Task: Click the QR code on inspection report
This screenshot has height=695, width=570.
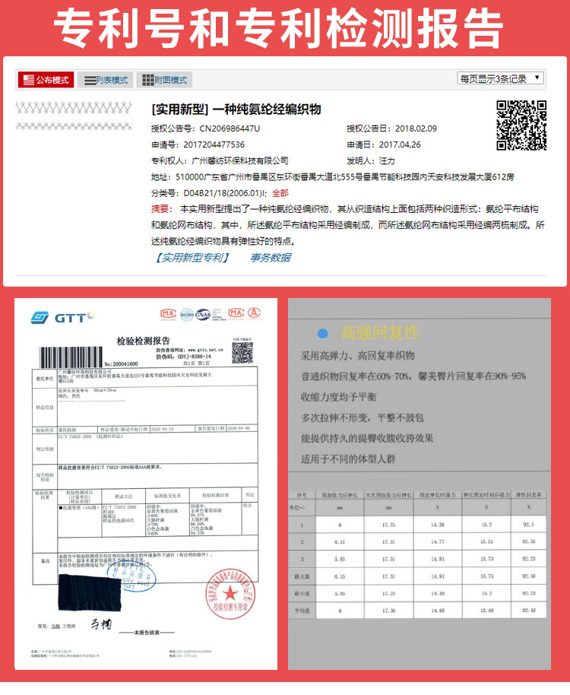Action: pyautogui.click(x=242, y=354)
